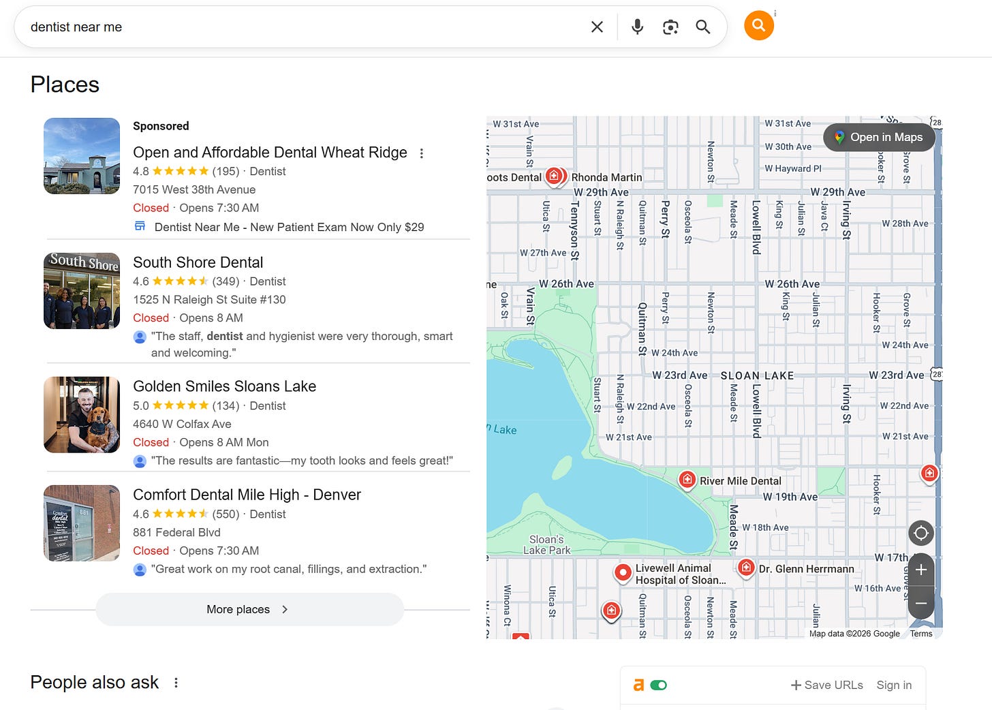
Task: Open Open and Affordable Dental Wheat Ridge listing
Action: [270, 153]
